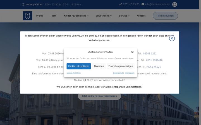Call substitute practice 02501 1222

(150, 54)
